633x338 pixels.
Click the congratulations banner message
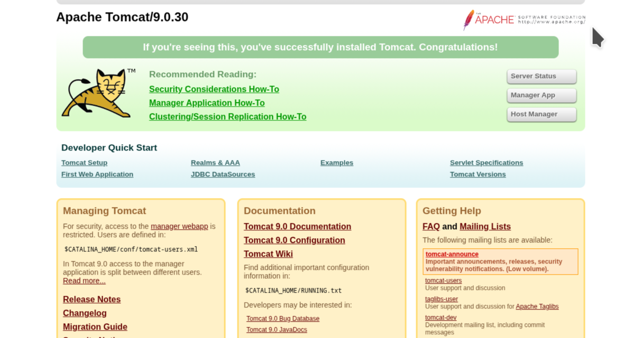[x=320, y=47]
